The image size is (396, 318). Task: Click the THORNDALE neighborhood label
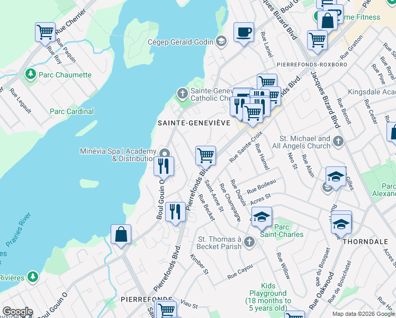coord(365,242)
